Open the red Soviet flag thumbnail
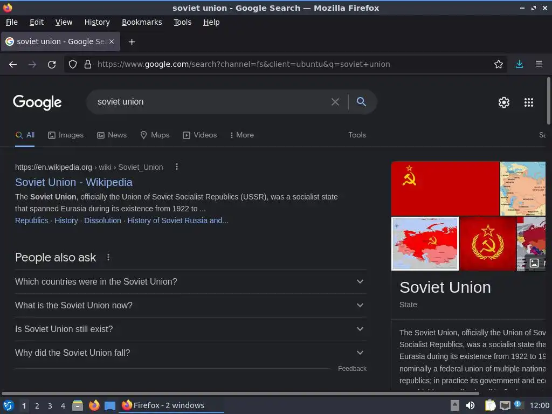This screenshot has width=552, height=414. click(x=445, y=189)
